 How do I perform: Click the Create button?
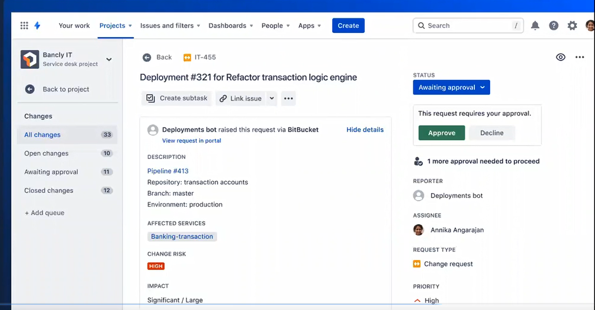tap(348, 26)
